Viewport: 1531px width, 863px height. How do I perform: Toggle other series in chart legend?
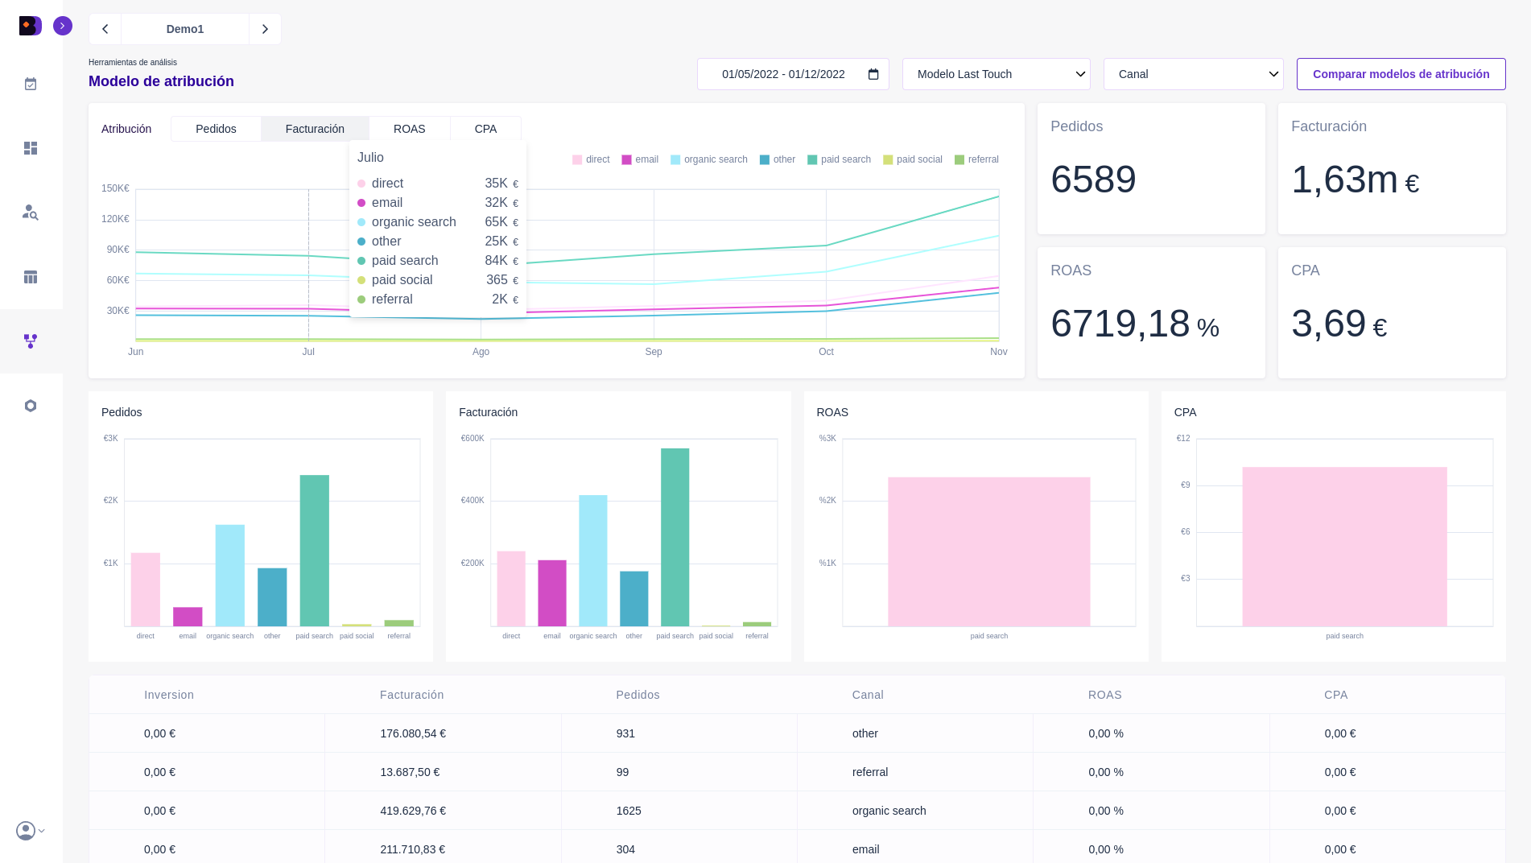coord(778,159)
